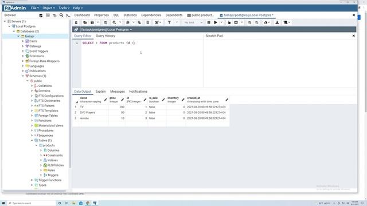Collapse the Tables (1) tree node
Viewport: 367px width, 206px height.
coord(32,140)
